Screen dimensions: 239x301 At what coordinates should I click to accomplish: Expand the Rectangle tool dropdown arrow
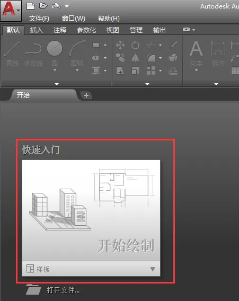point(105,45)
